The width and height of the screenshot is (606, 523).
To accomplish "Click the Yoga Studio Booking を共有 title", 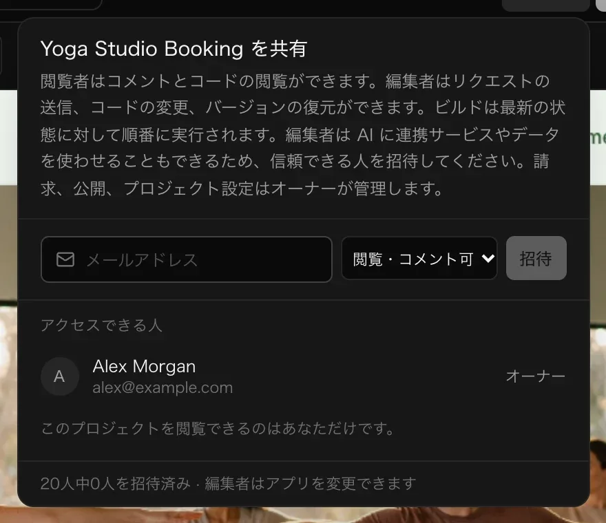I will point(174,49).
